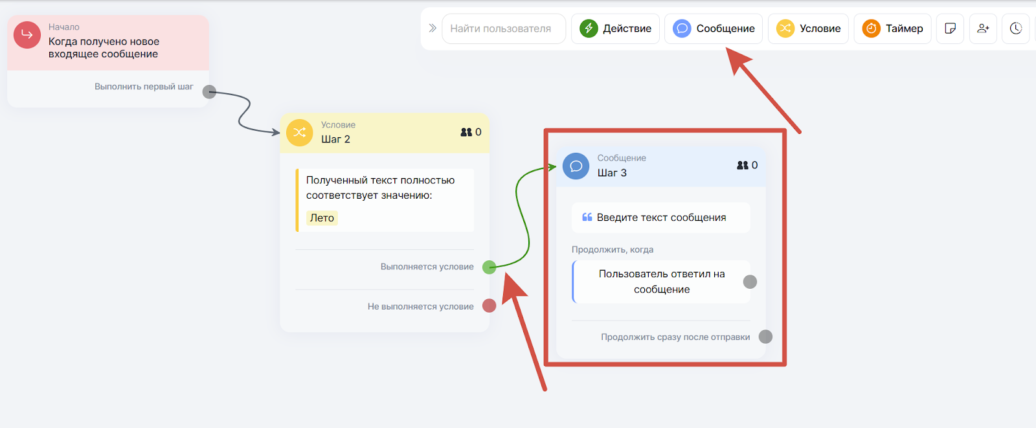Collapse toolbar with double chevron arrow
Viewport: 1036px width, 428px height.
click(433, 28)
